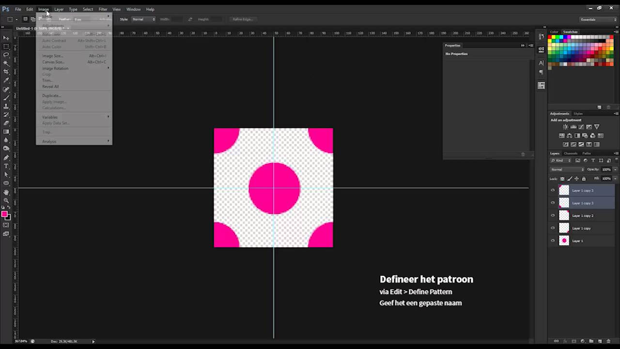Select the Lasso tool

[x=6, y=55]
